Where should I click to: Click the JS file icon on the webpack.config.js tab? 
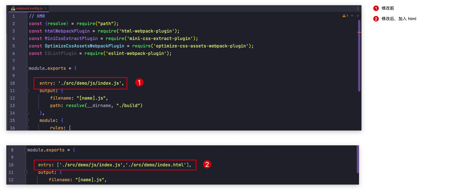[13, 9]
